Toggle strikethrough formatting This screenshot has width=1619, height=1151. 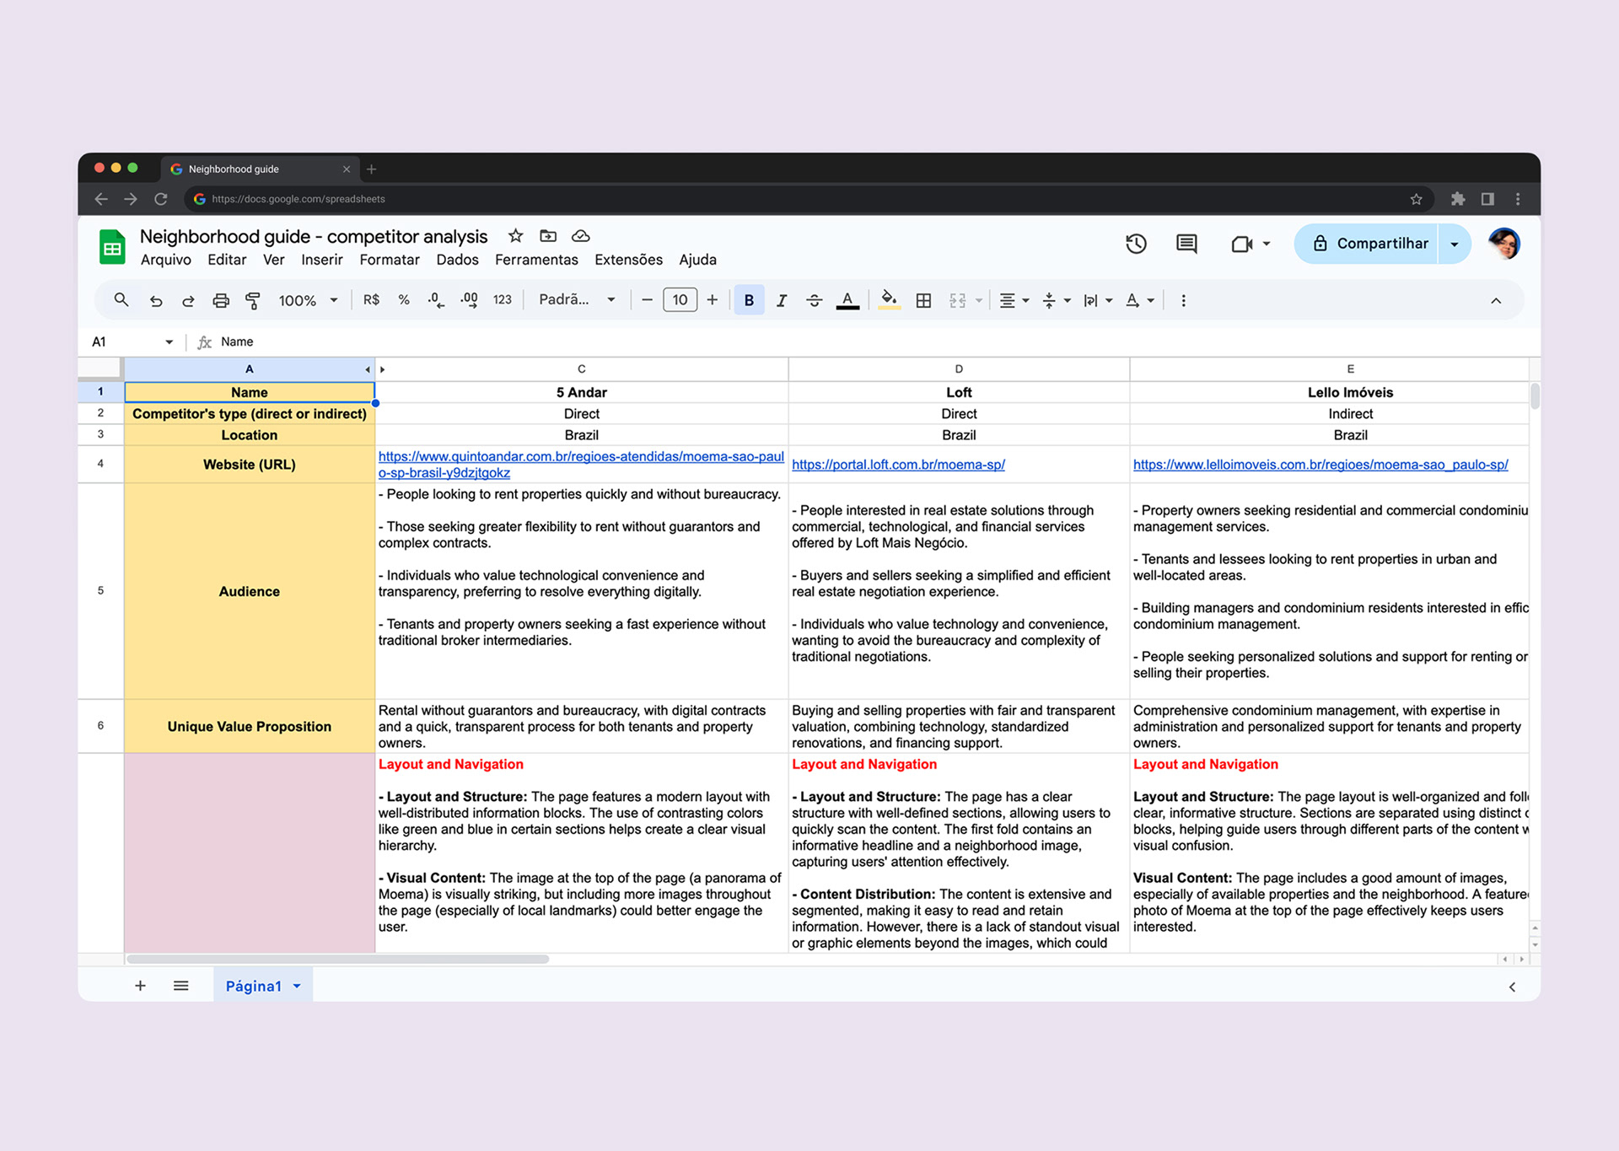point(814,300)
